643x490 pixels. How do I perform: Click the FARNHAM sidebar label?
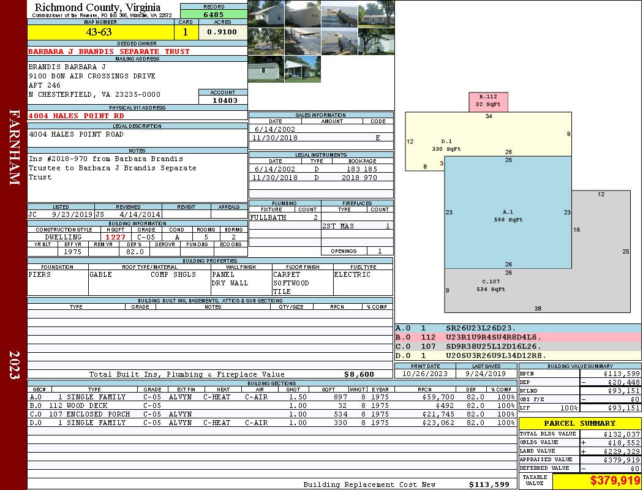click(14, 147)
